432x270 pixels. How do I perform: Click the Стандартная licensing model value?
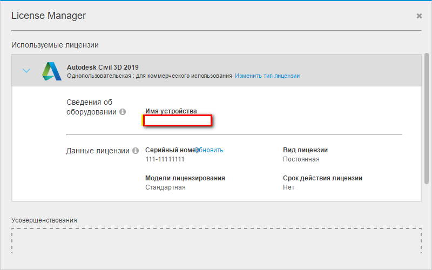(x=165, y=187)
